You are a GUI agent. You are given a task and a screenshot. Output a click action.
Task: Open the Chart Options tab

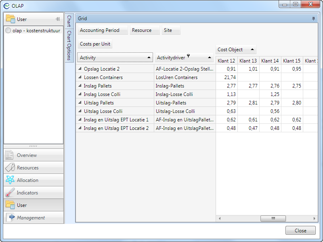69,45
